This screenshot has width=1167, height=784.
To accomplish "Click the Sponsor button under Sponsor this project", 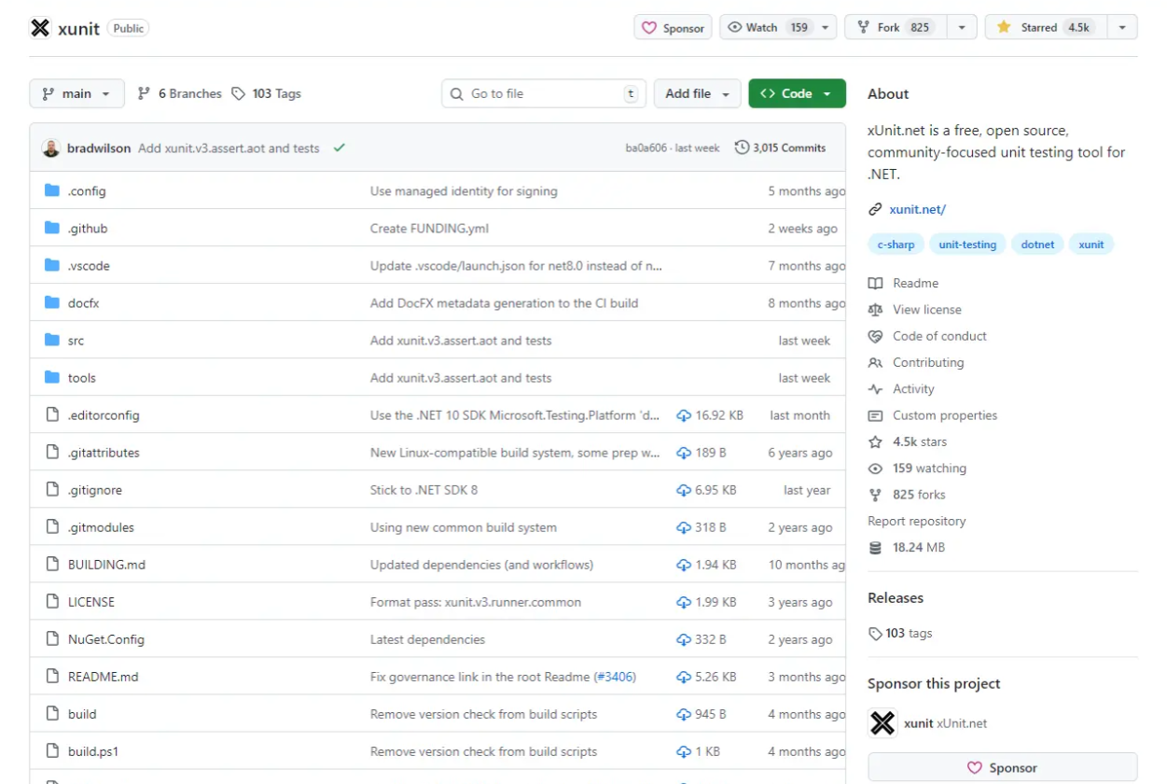I will tap(1002, 767).
